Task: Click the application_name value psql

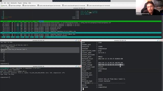Action: pyautogui.click(x=100, y=51)
